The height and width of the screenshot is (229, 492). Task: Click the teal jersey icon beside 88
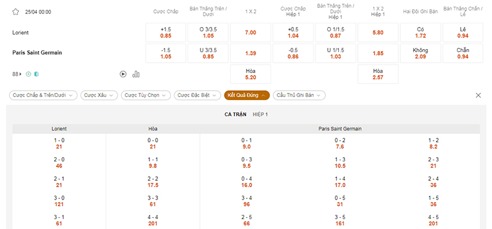click(x=36, y=74)
